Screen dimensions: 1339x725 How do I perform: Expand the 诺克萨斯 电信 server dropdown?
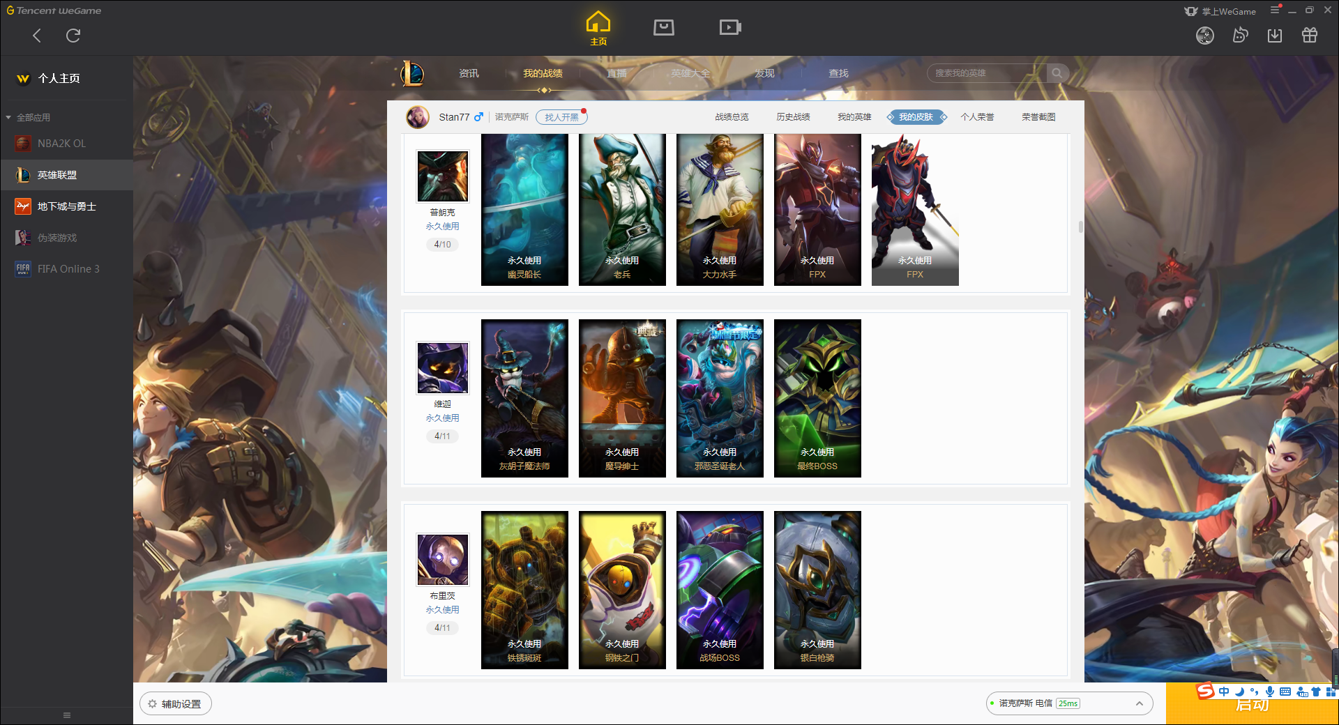tap(1069, 703)
